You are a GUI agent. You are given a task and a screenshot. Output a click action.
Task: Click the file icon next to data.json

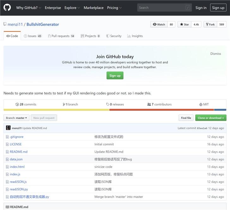tap(7, 159)
